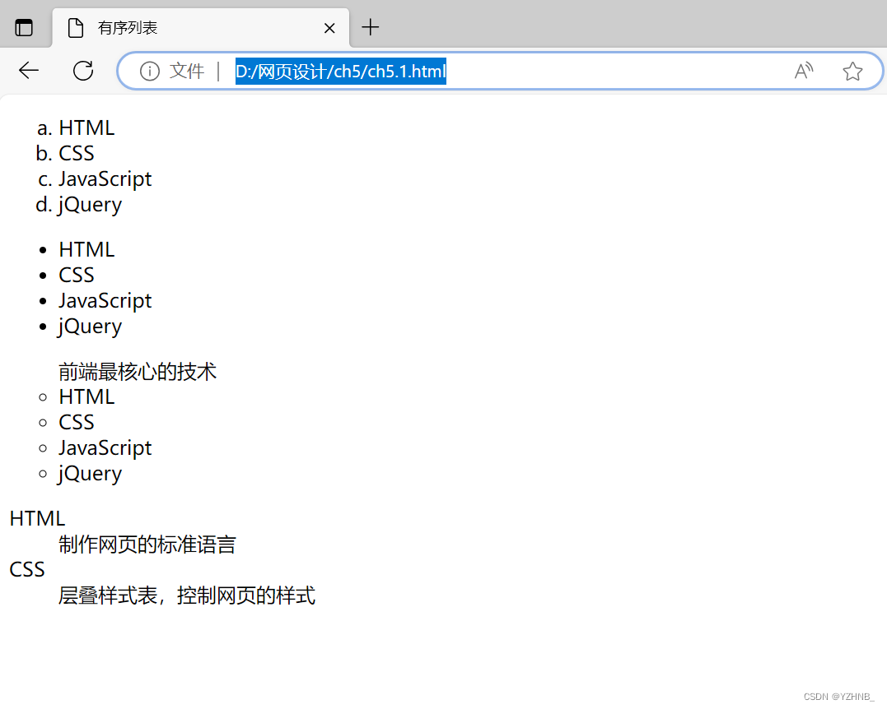Click 层叠样式表 description text
This screenshot has height=709, width=887.
[186, 595]
